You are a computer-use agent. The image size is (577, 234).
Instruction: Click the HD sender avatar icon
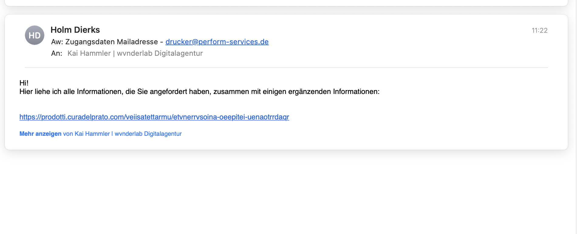click(x=35, y=35)
